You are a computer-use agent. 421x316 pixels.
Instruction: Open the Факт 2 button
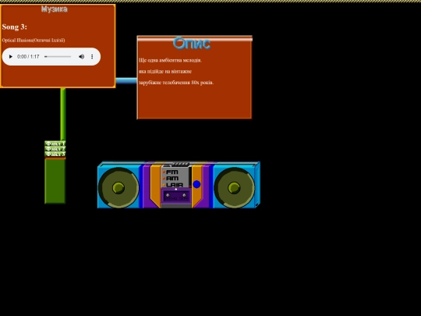(55, 149)
